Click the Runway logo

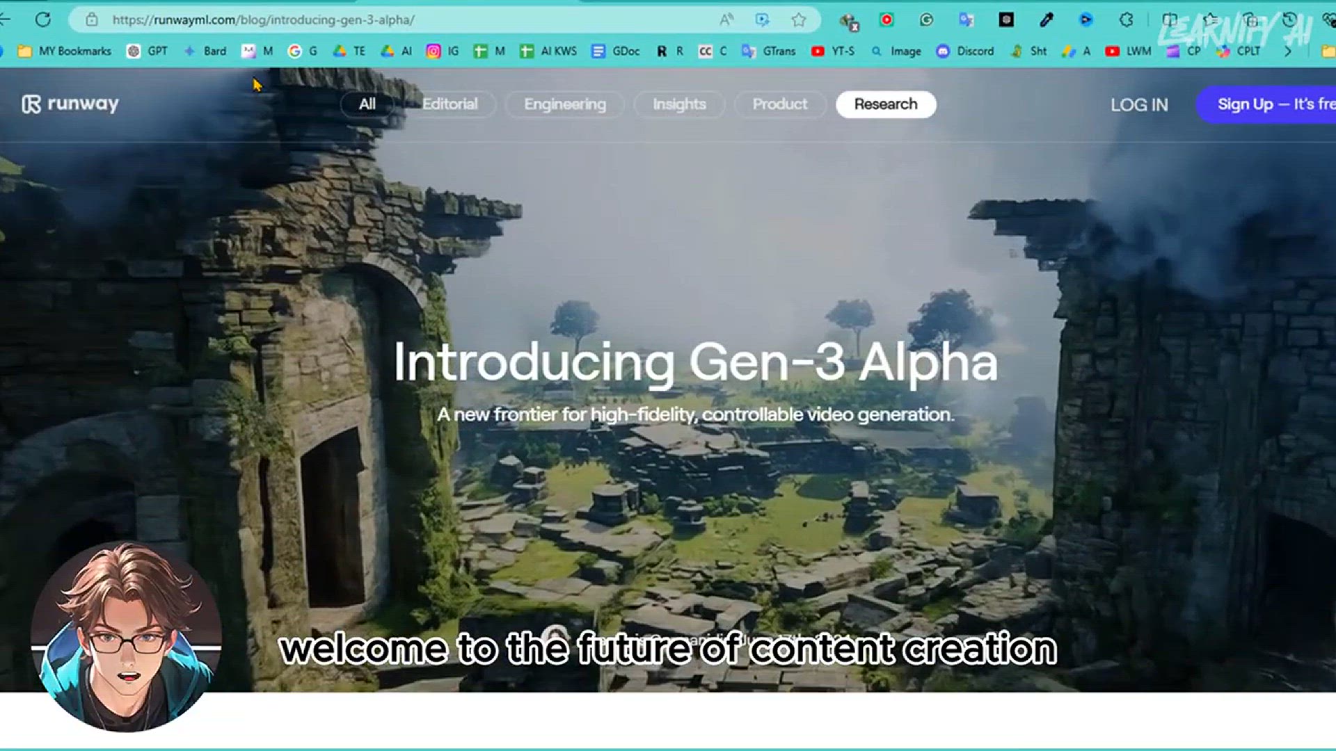[x=70, y=104]
